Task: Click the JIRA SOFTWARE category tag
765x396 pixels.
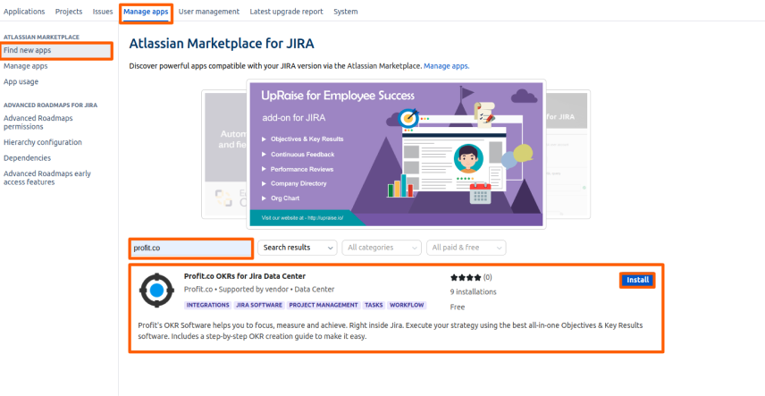Action: pyautogui.click(x=259, y=305)
